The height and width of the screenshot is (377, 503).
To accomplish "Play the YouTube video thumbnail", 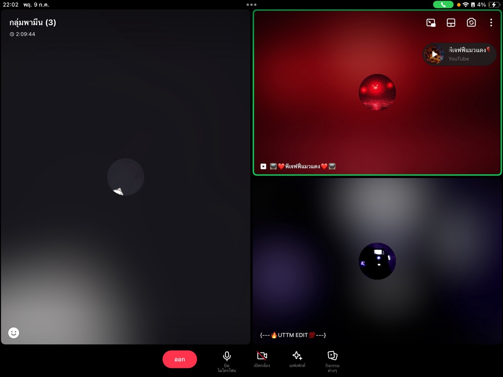I will point(434,54).
